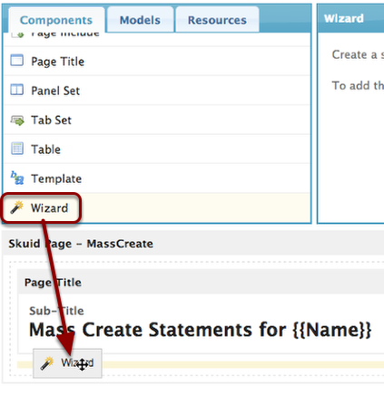Click the Page Title component icon
The image size is (384, 395).
[17, 61]
